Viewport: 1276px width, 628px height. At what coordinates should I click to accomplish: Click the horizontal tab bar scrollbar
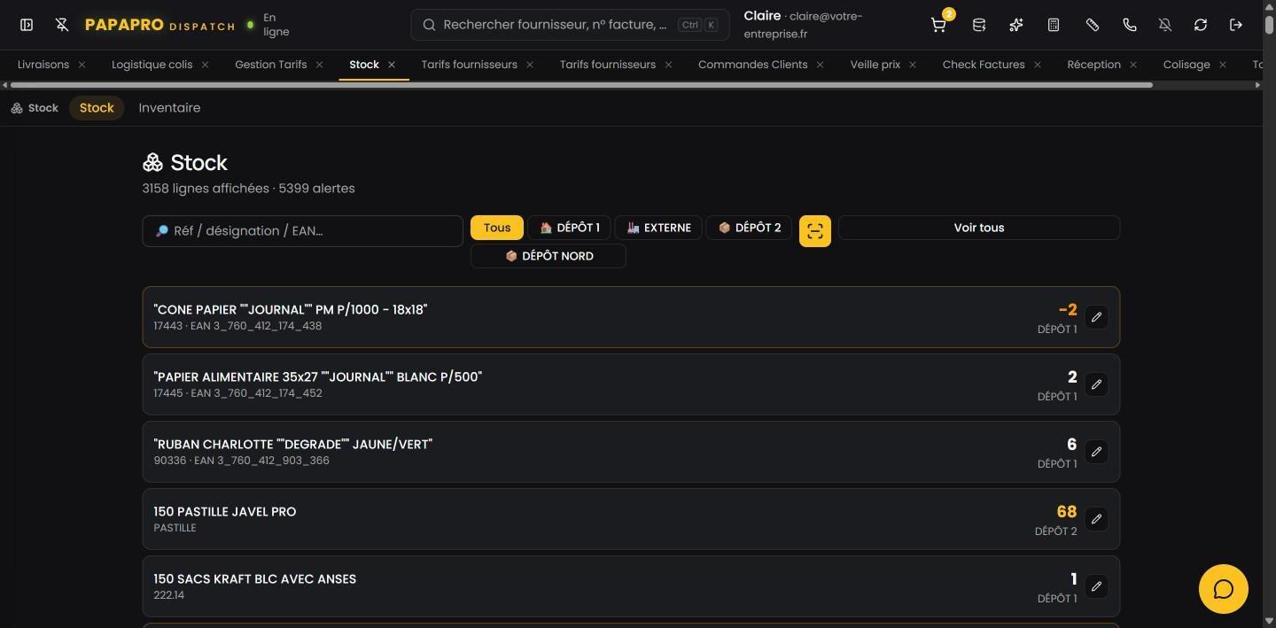581,85
